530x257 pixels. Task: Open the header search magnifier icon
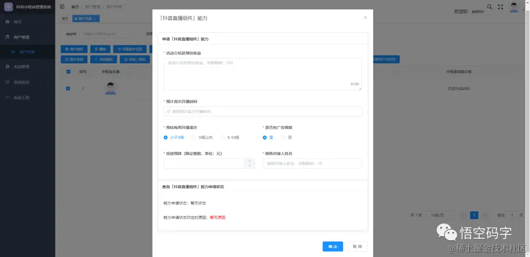click(489, 7)
